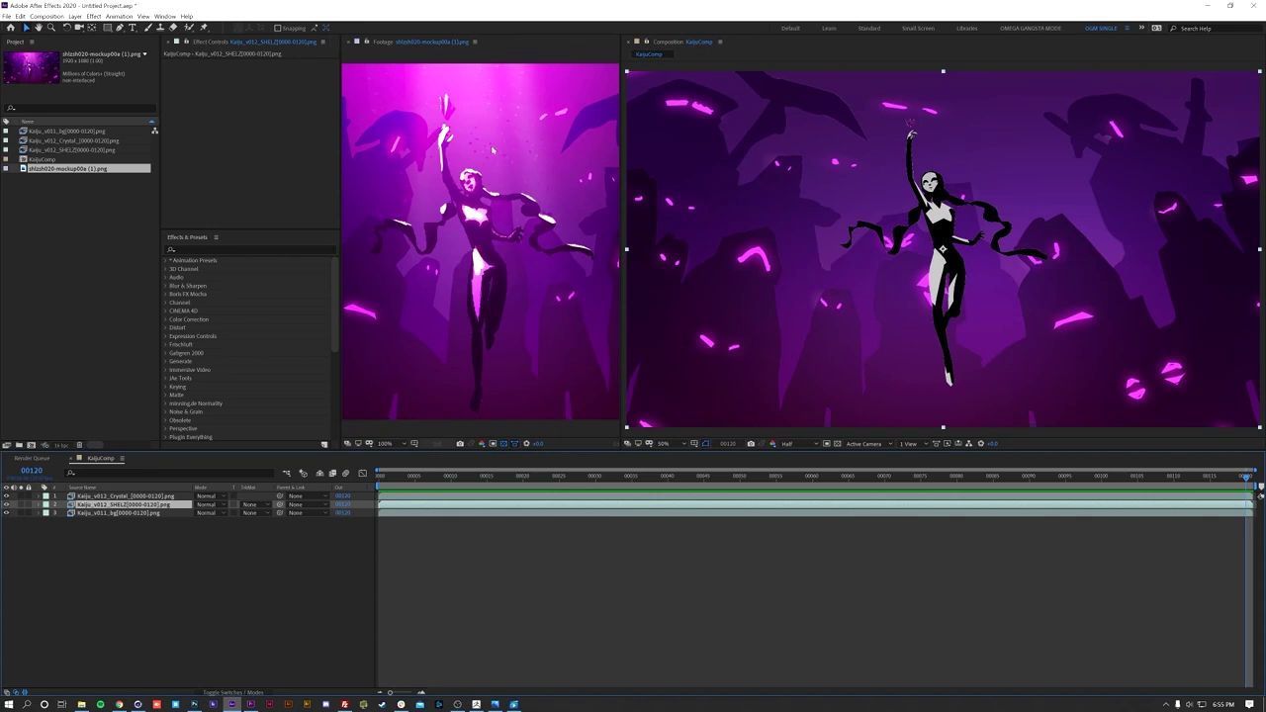
Task: Select the Pen tool
Action: pos(120,28)
